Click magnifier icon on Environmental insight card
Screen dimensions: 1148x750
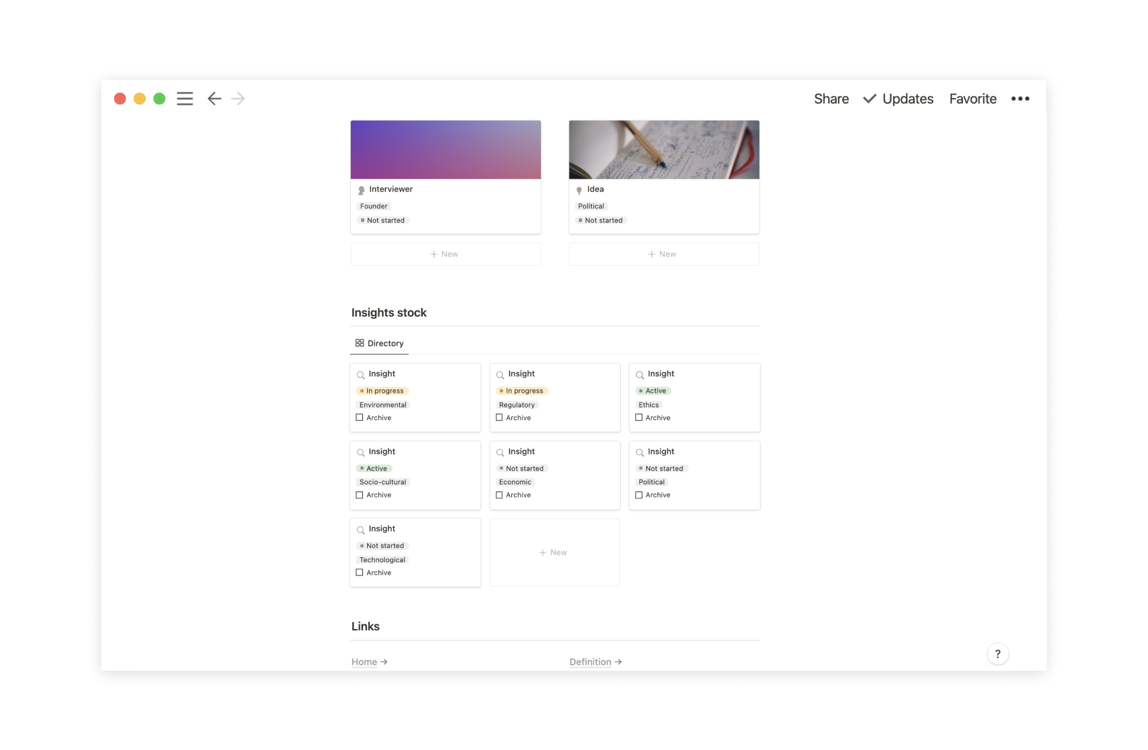pyautogui.click(x=360, y=375)
